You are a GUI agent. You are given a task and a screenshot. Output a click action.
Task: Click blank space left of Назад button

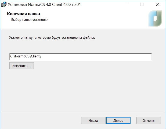click(x=40, y=120)
